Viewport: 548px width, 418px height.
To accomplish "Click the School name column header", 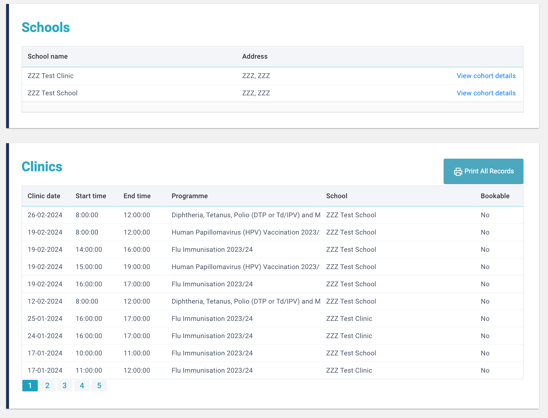I will point(48,56).
